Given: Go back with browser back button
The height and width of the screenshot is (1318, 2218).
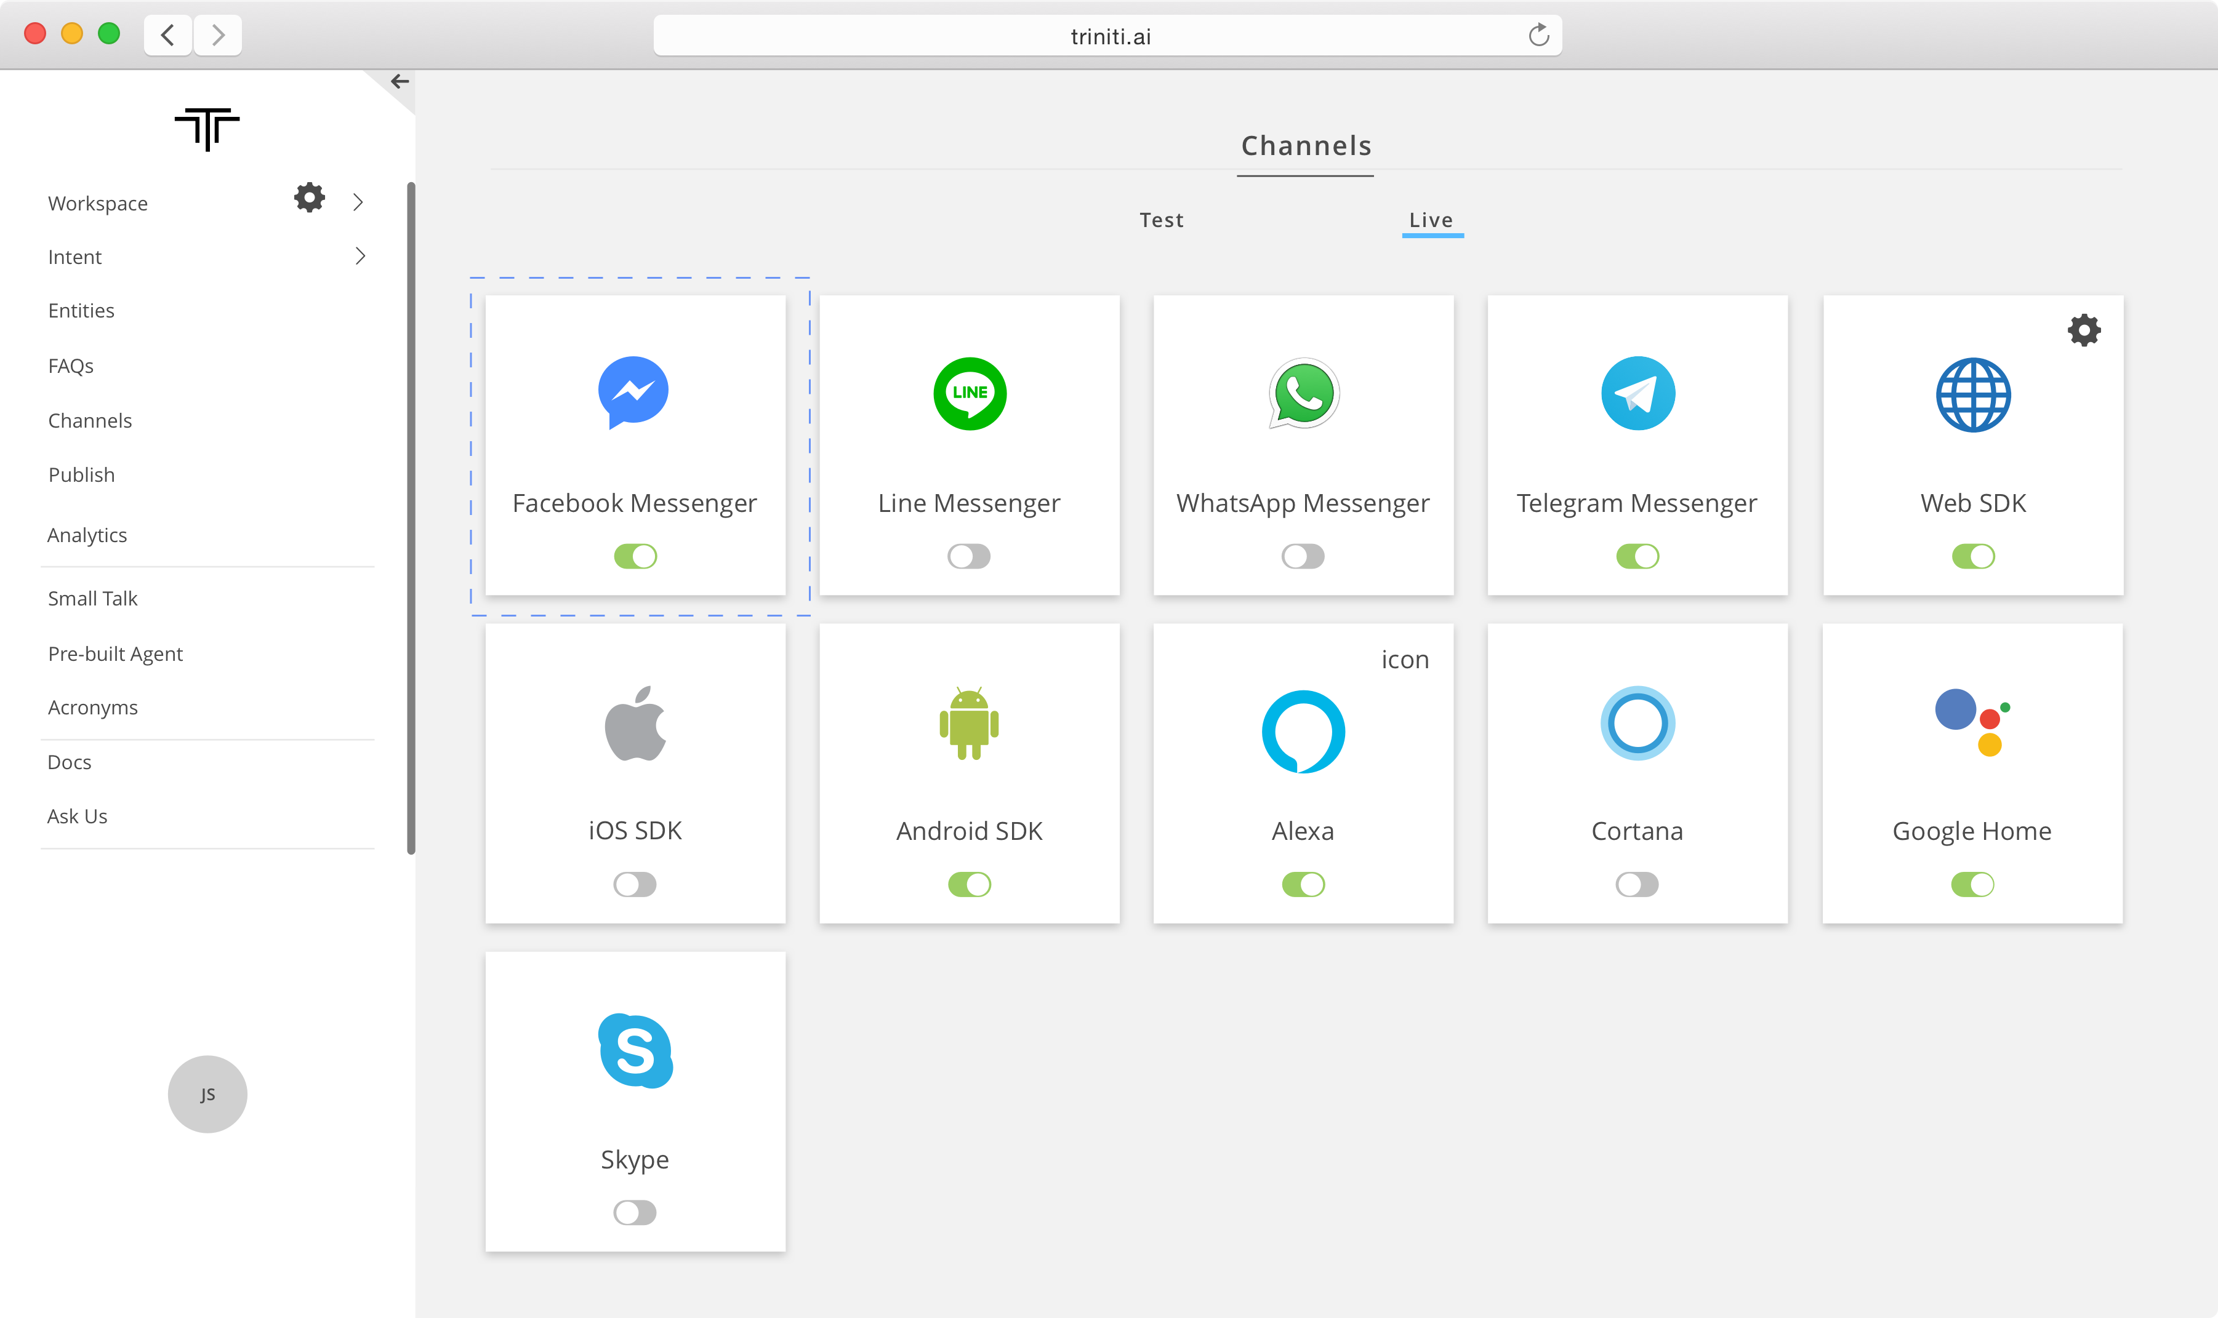Looking at the screenshot, I should (x=168, y=36).
